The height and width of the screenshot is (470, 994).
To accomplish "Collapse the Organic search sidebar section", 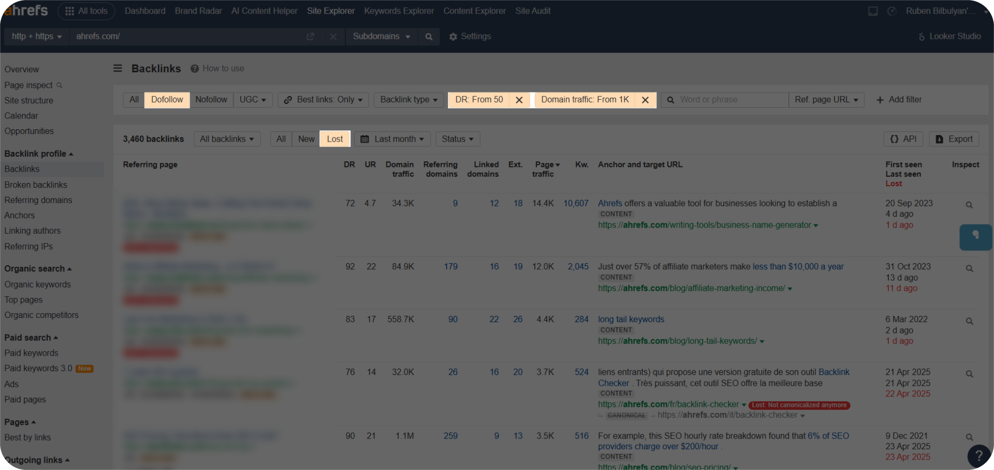I will pyautogui.click(x=38, y=269).
